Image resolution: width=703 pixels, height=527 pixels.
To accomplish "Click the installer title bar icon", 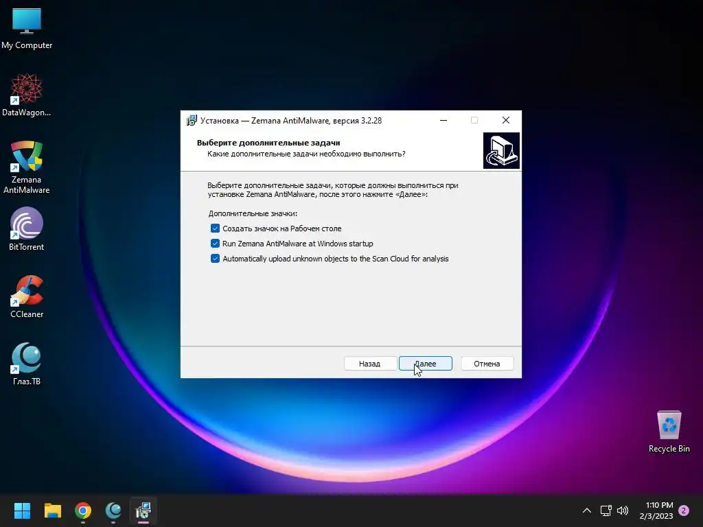I will [x=192, y=120].
